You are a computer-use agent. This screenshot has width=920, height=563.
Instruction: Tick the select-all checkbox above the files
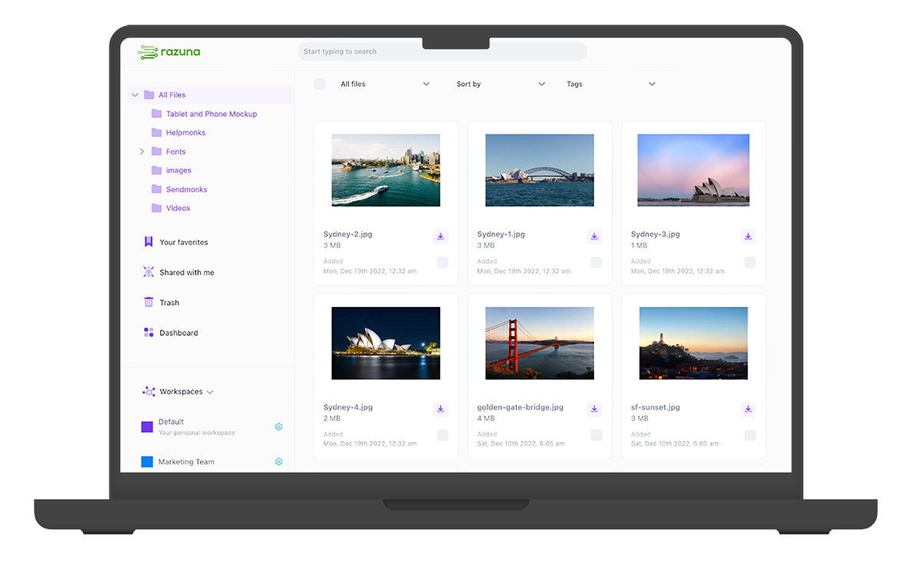pyautogui.click(x=320, y=84)
